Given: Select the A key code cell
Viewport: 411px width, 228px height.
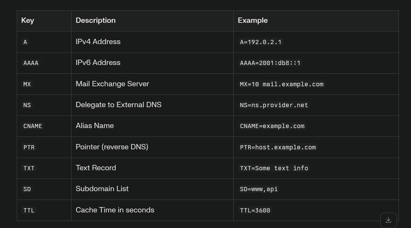Looking at the screenshot, I should coord(25,42).
